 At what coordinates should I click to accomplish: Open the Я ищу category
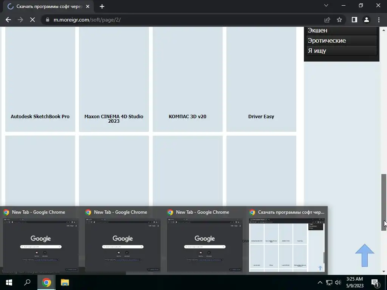[x=342, y=51]
